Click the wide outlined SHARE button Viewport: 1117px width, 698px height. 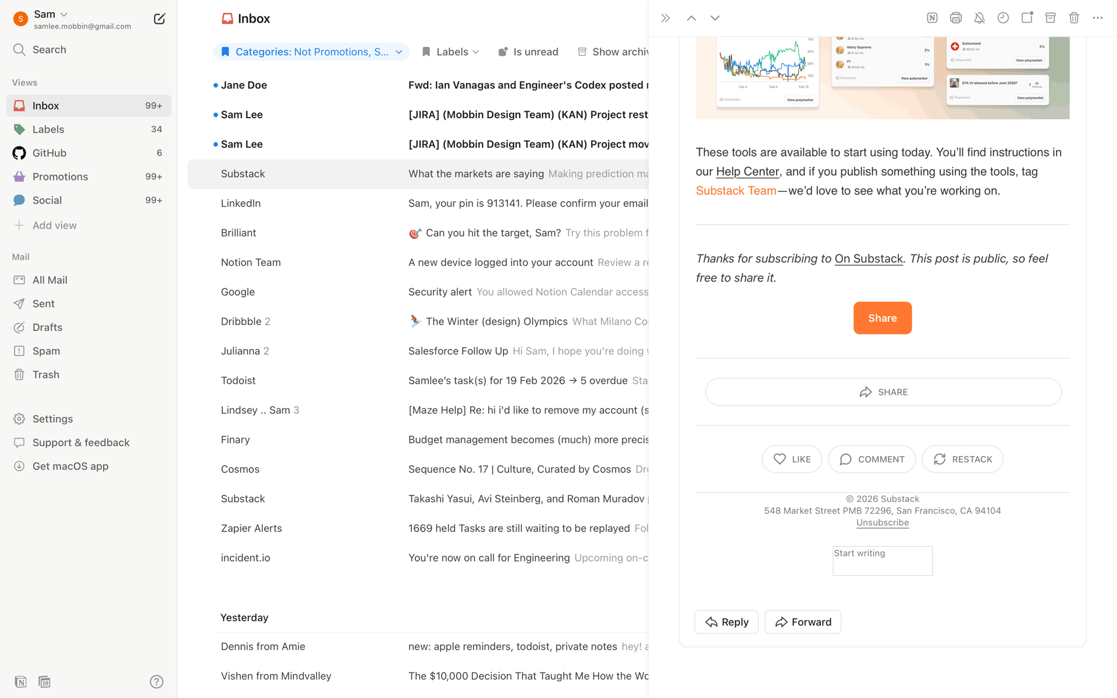point(883,392)
